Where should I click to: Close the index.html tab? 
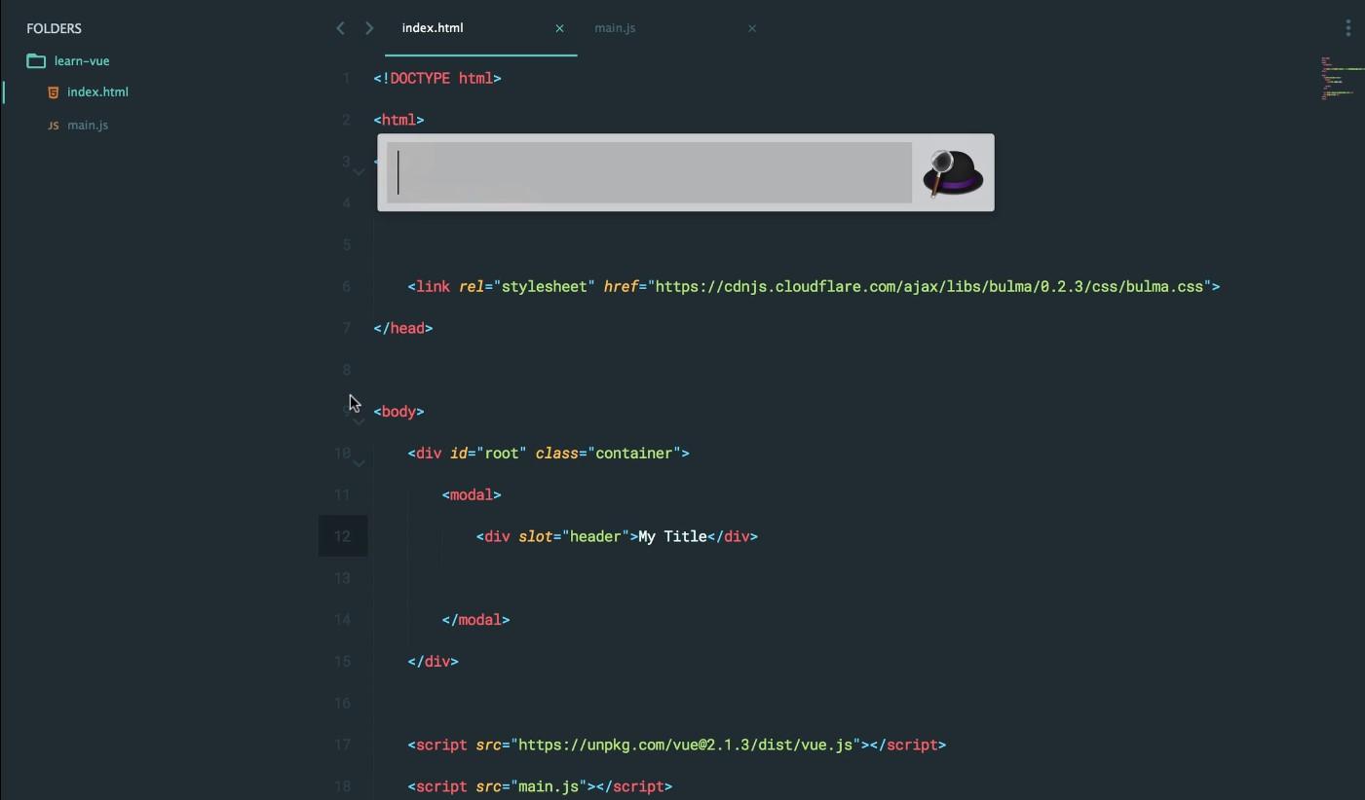(559, 28)
